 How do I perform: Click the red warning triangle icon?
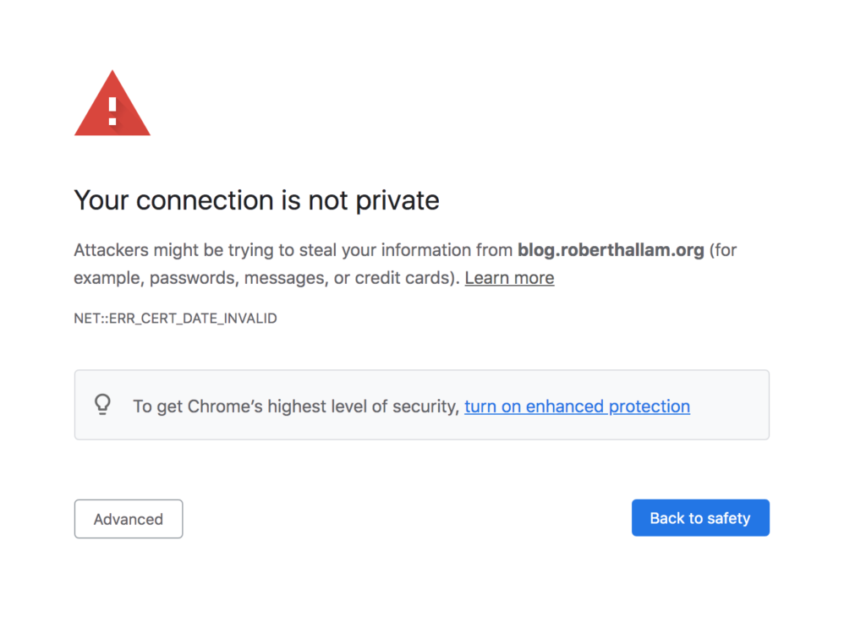(112, 103)
